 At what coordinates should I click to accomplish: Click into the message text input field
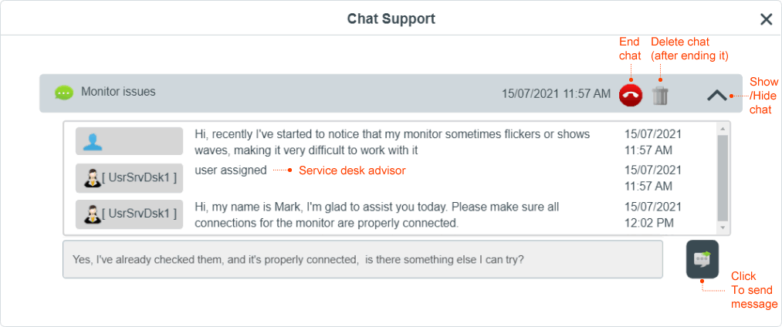363,259
